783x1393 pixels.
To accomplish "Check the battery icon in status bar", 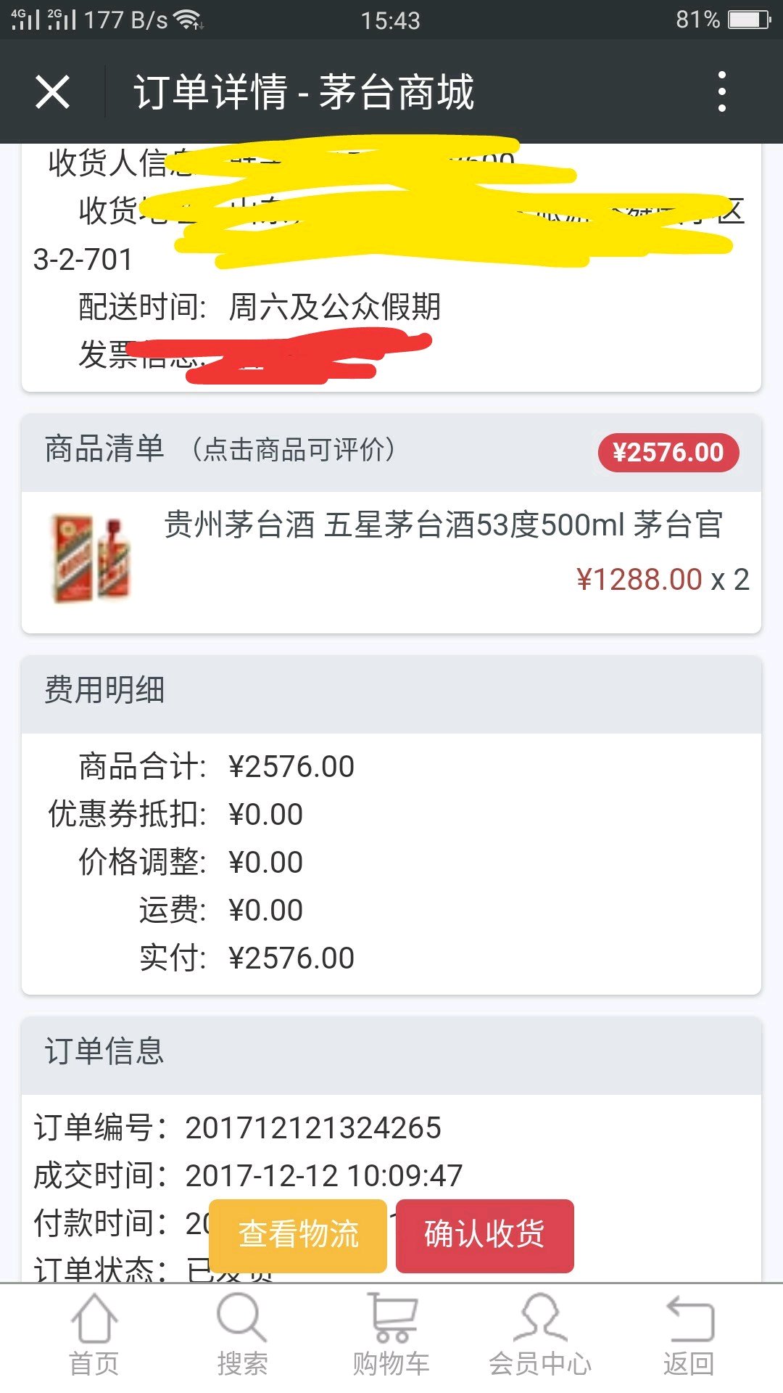I will [749, 20].
